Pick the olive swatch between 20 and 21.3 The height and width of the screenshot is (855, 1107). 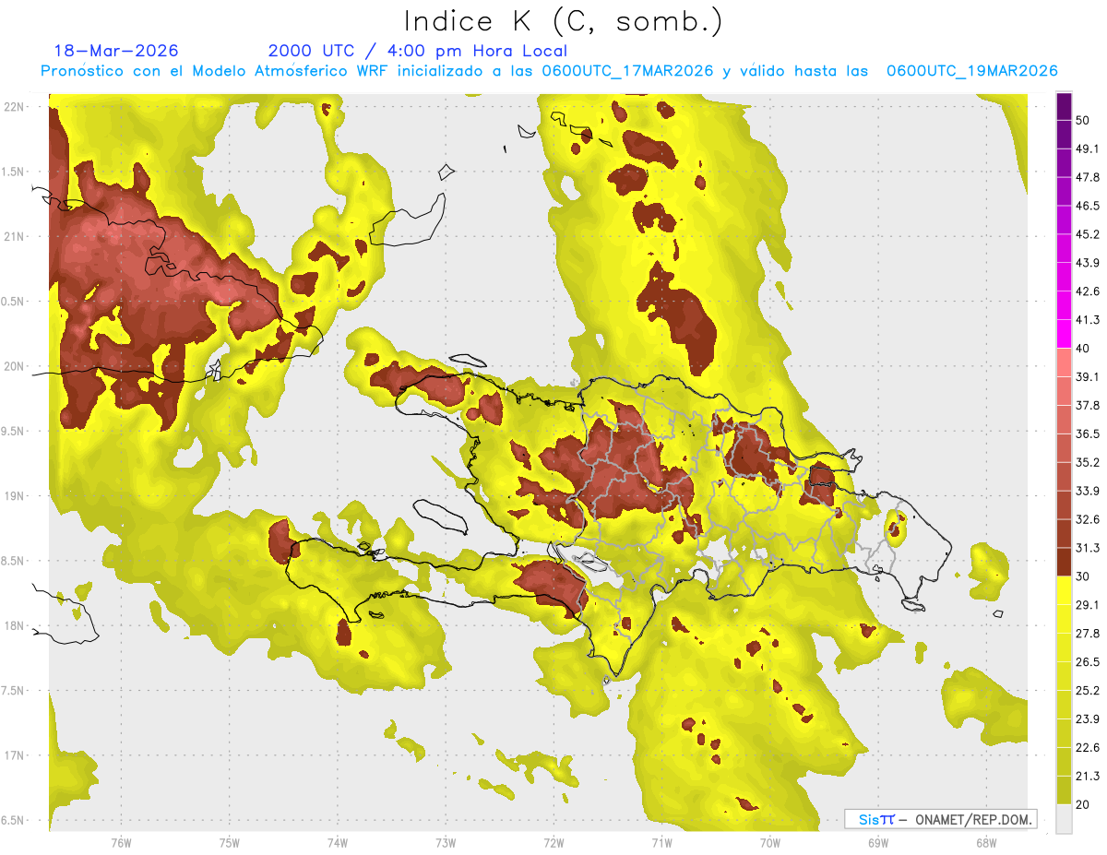(x=1064, y=790)
